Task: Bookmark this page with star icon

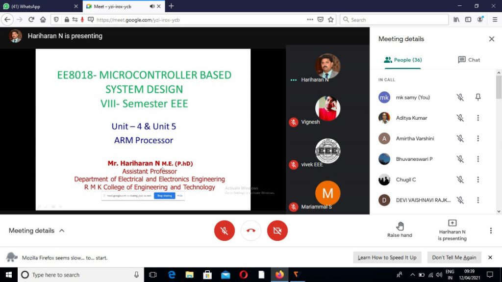Action: [x=331, y=20]
